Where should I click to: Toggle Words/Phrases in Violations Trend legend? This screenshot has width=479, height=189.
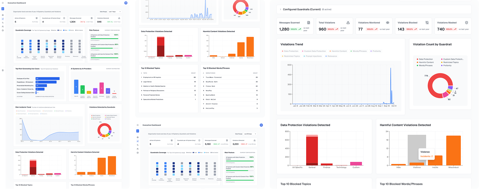pyautogui.click(x=358, y=51)
